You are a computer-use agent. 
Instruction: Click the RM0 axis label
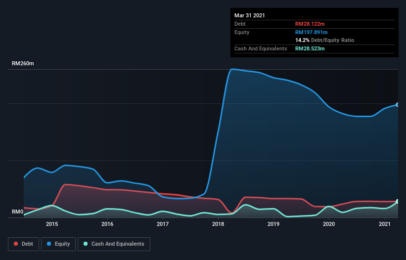click(18, 212)
